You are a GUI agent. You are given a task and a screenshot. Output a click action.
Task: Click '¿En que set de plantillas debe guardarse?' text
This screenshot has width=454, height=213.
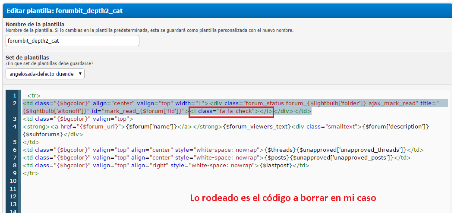[x=50, y=63]
